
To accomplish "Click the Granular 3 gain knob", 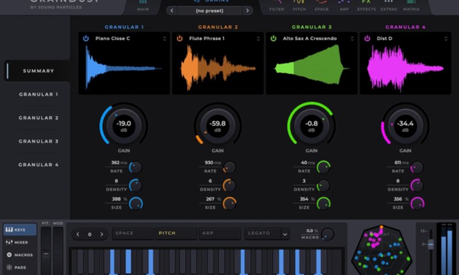I will (x=312, y=124).
